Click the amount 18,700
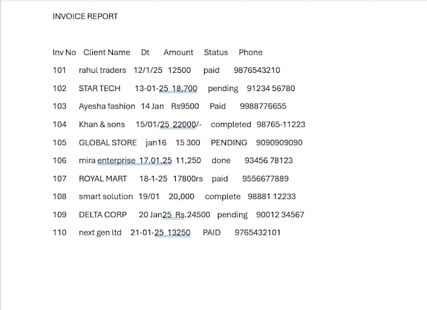This screenshot has height=310, width=427. pos(185,88)
